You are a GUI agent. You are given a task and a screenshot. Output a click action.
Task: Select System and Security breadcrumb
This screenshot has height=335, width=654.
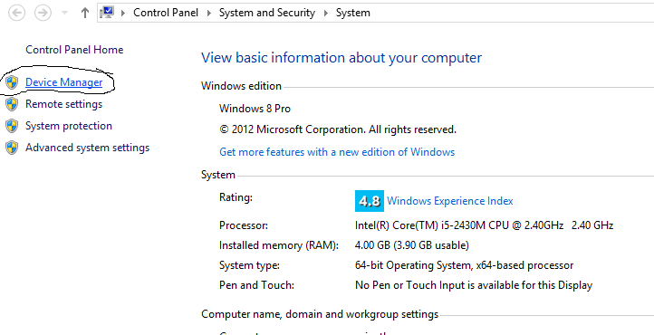(267, 13)
